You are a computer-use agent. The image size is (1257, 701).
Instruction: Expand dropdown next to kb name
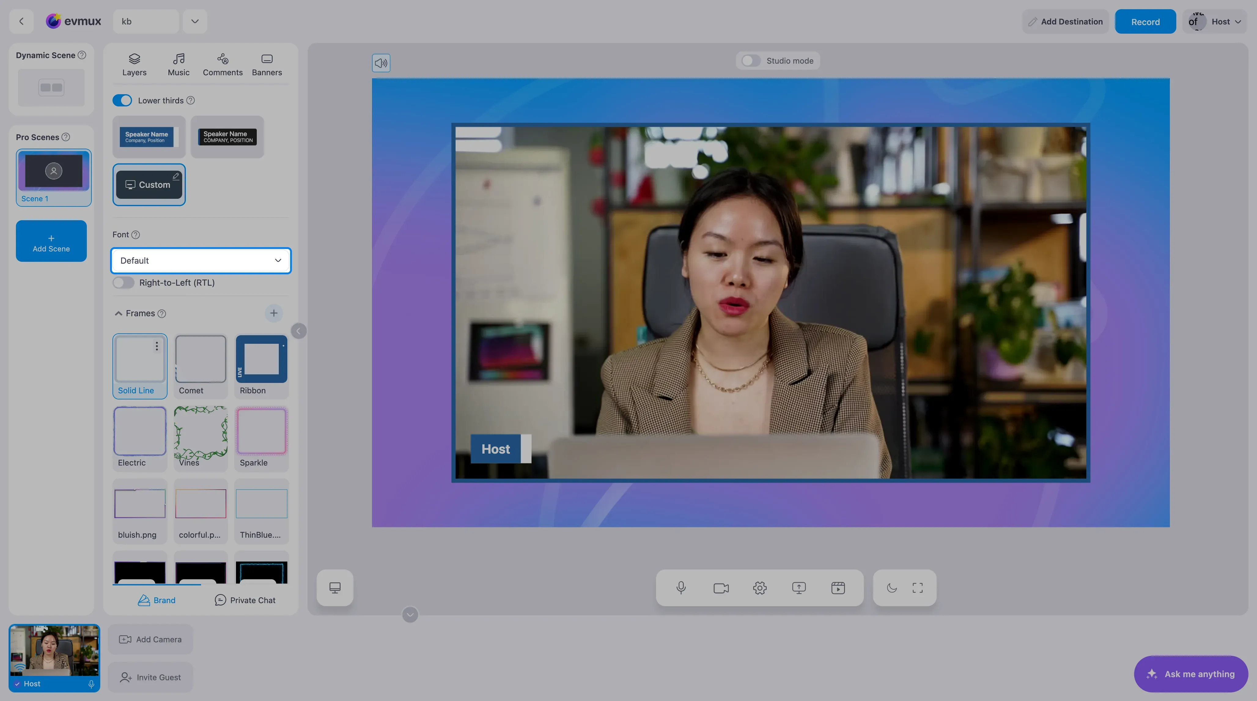pyautogui.click(x=195, y=21)
